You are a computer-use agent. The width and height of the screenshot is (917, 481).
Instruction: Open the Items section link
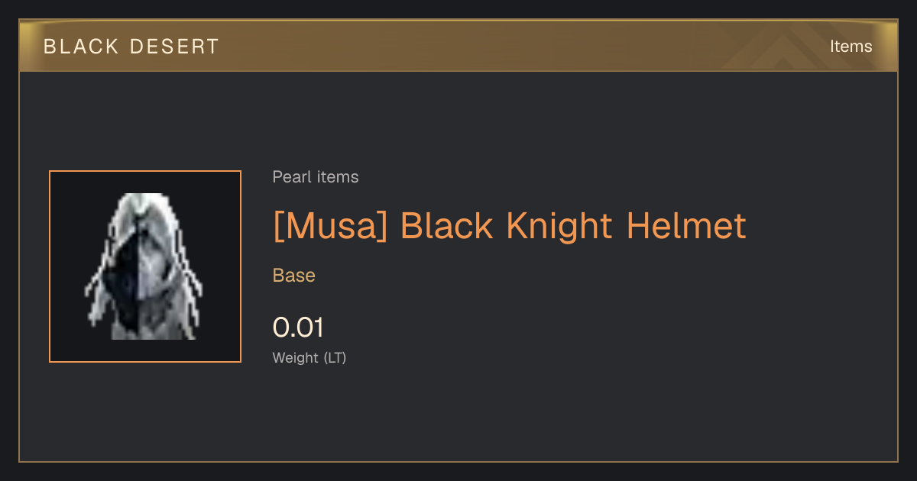pyautogui.click(x=851, y=47)
